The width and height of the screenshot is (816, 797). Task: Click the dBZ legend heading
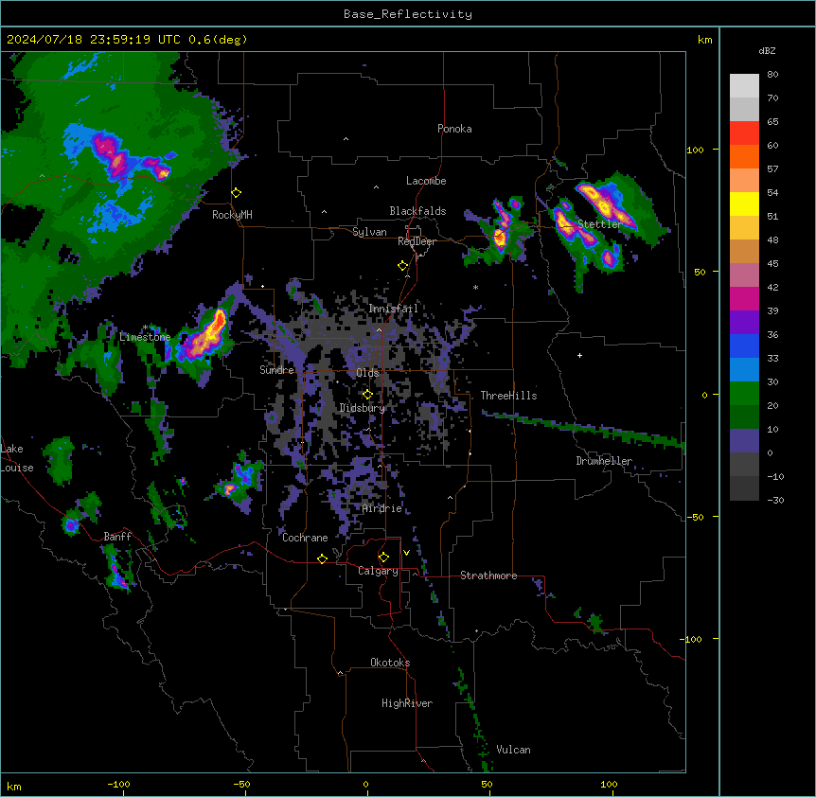coord(767,50)
